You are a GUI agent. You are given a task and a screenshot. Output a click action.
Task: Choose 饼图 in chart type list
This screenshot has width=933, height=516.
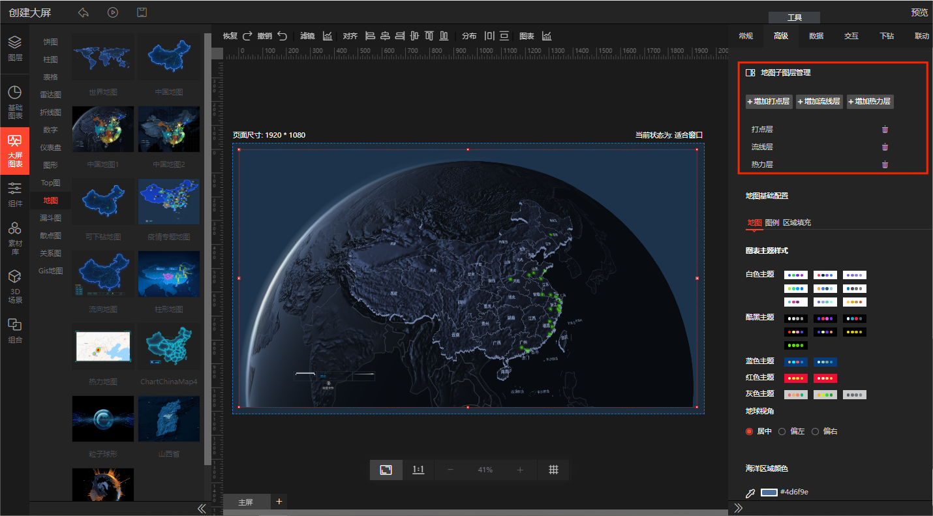click(51, 42)
